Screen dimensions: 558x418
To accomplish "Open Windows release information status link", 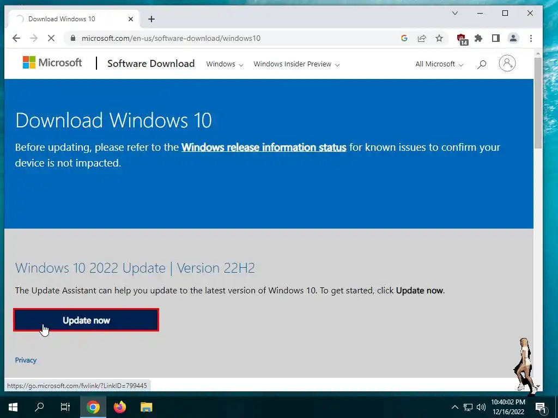I will tap(264, 147).
